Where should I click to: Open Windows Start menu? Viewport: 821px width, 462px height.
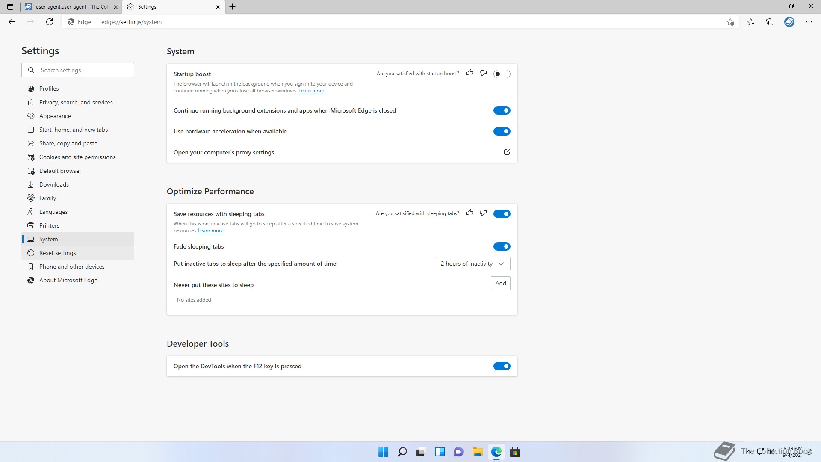(384, 452)
